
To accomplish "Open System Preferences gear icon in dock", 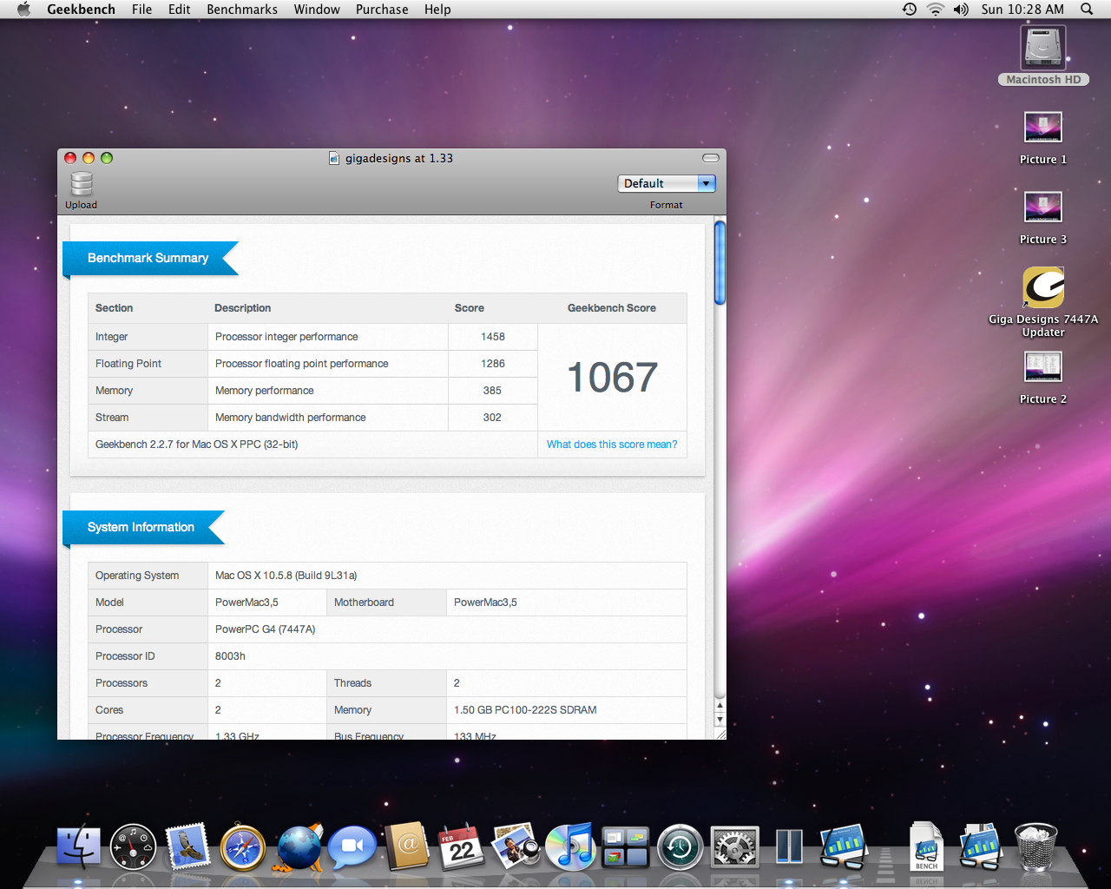I will click(x=734, y=847).
